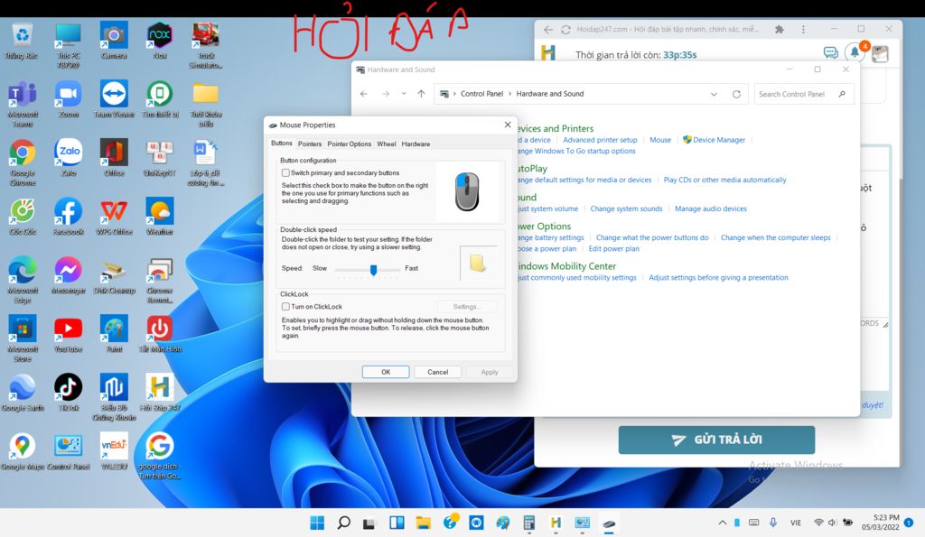The image size is (925, 537).
Task: Open Change system sounds link
Action: (626, 208)
